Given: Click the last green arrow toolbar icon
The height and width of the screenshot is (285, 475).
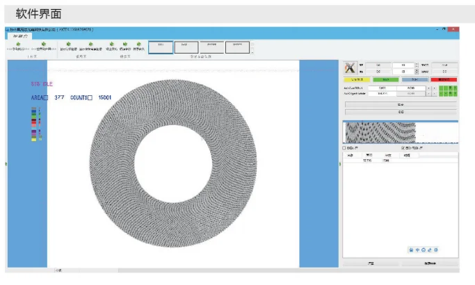Looking at the screenshot, I should pyautogui.click(x=139, y=44).
